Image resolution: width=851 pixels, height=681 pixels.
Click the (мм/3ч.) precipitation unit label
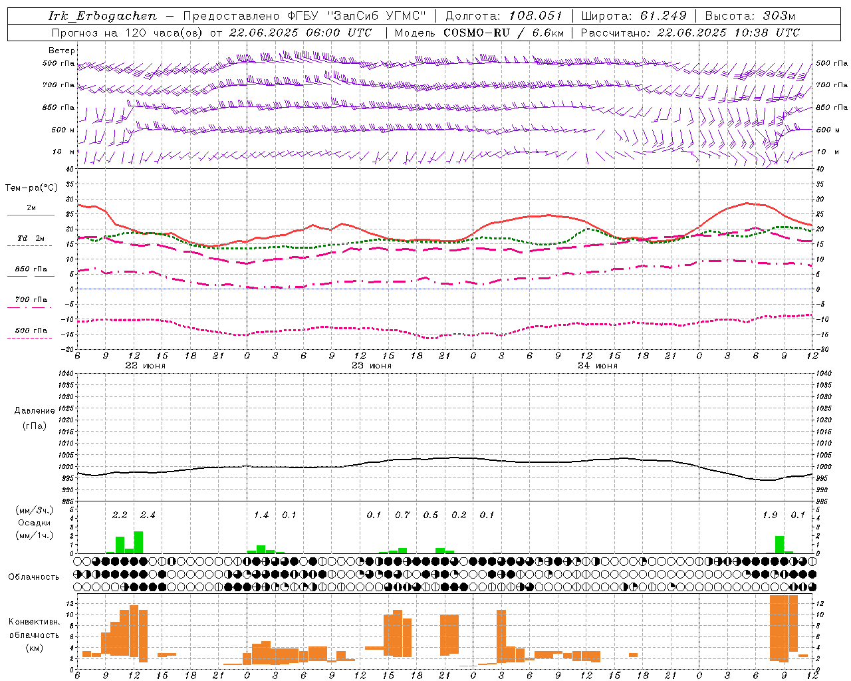pos(35,510)
